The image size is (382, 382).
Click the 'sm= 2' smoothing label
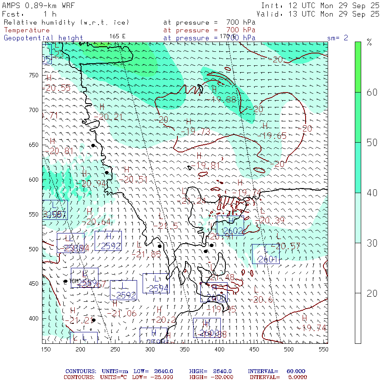[337, 38]
